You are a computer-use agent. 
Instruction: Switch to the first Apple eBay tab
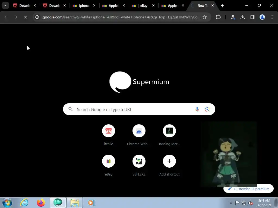pos(113,6)
